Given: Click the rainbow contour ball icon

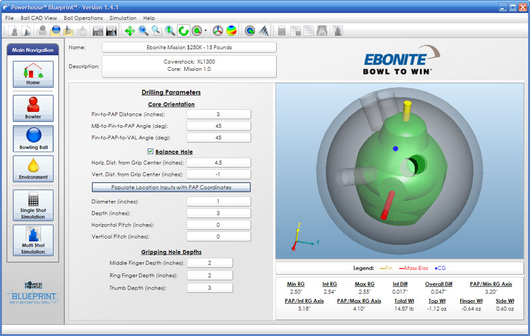Looking at the screenshot, I should 231,30.
